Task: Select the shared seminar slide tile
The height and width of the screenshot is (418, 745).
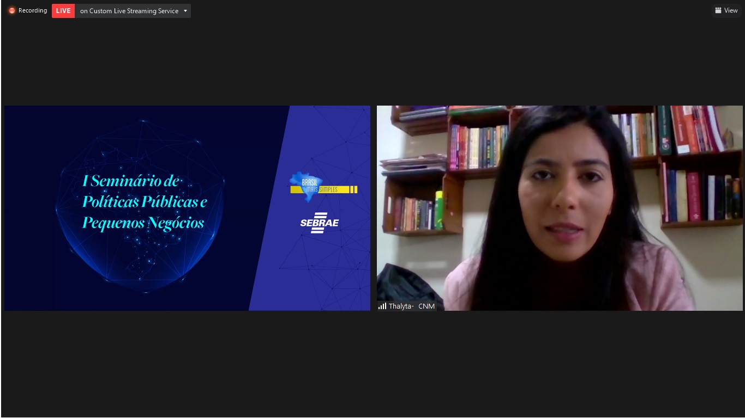Action: tap(187, 208)
